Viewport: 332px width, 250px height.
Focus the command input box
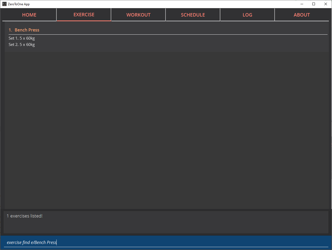click(x=166, y=242)
